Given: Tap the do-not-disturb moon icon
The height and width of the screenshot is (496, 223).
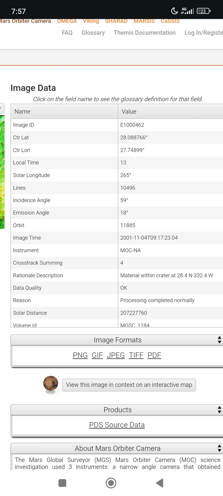Looking at the screenshot, I should point(174,11).
